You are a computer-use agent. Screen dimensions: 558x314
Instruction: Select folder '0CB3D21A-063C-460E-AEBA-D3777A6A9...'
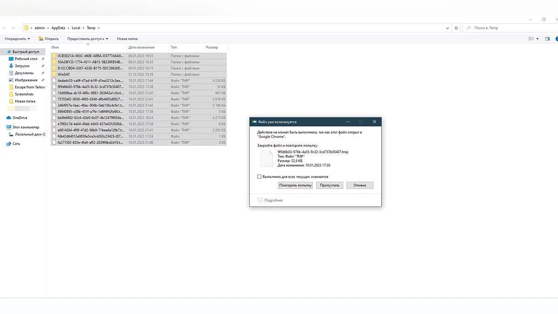point(139,56)
